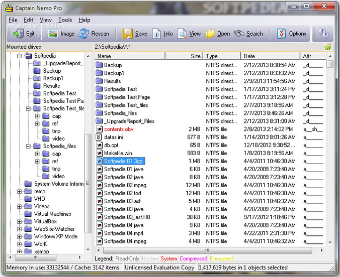
Task: Collapse the Softpedia Test_files tree node
Action: point(28,108)
